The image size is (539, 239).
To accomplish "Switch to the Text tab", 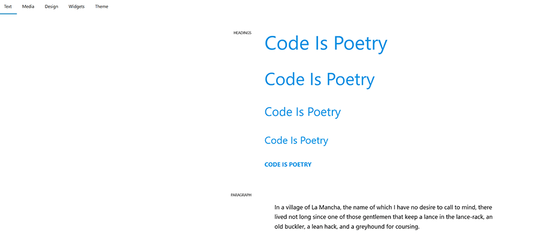I will (8, 7).
